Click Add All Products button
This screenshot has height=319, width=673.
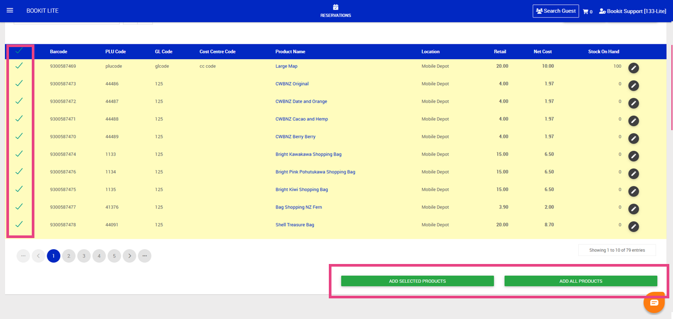pos(581,281)
